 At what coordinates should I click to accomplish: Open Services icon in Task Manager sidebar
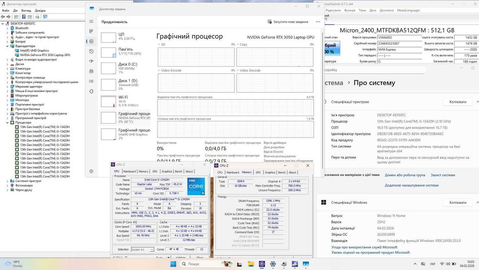coord(91,92)
